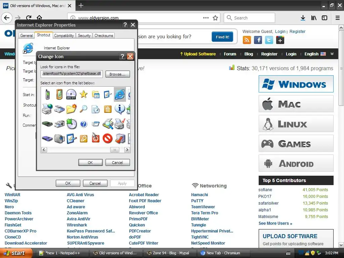Click icon list scroll left arrow

(44, 150)
